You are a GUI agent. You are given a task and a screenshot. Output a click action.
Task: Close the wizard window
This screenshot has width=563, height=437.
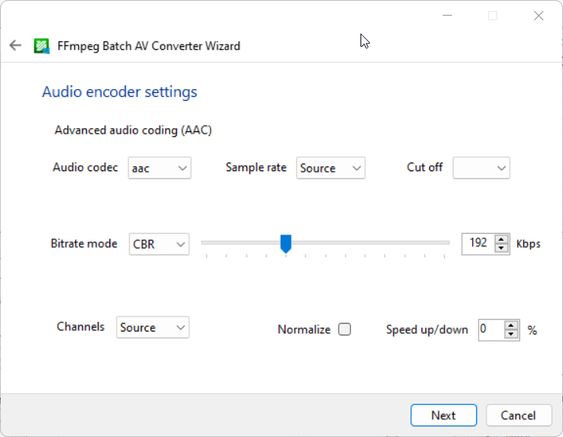click(x=539, y=16)
